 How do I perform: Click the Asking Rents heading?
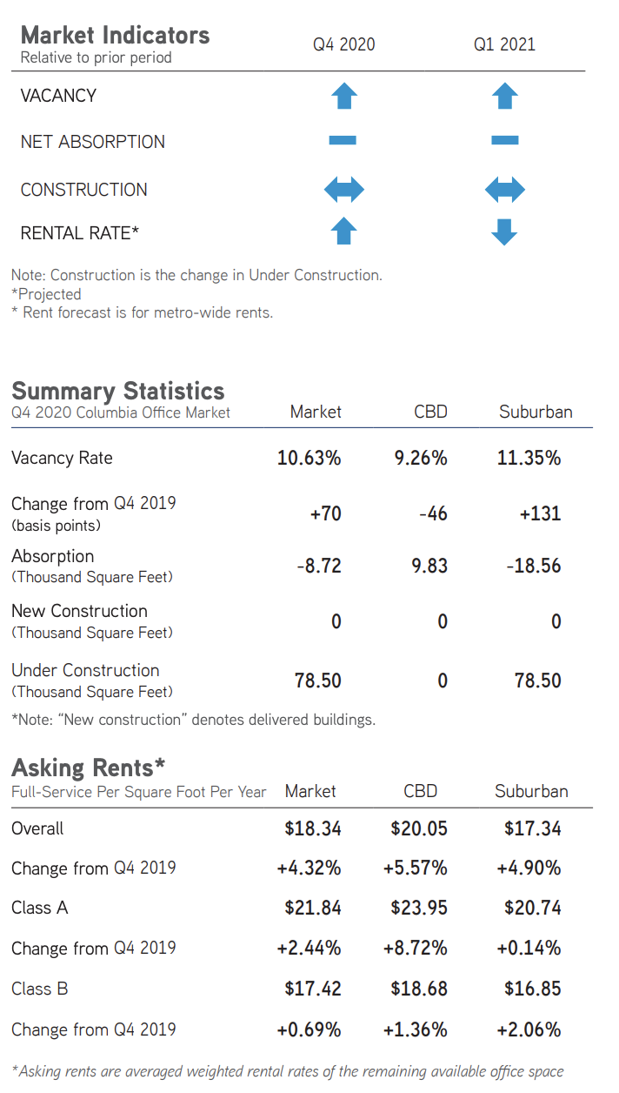[x=88, y=767]
